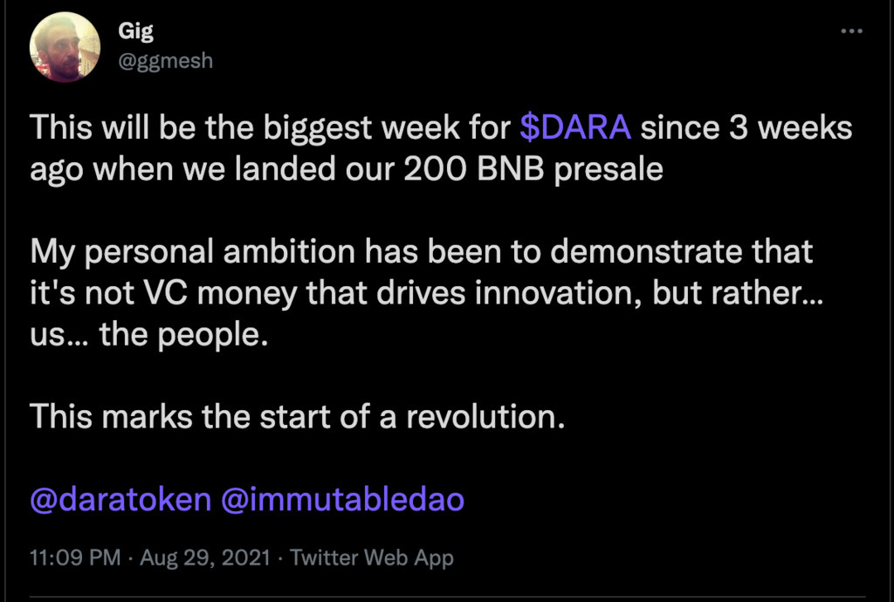
Task: Open the Twitter Web App source label
Action: click(x=372, y=558)
